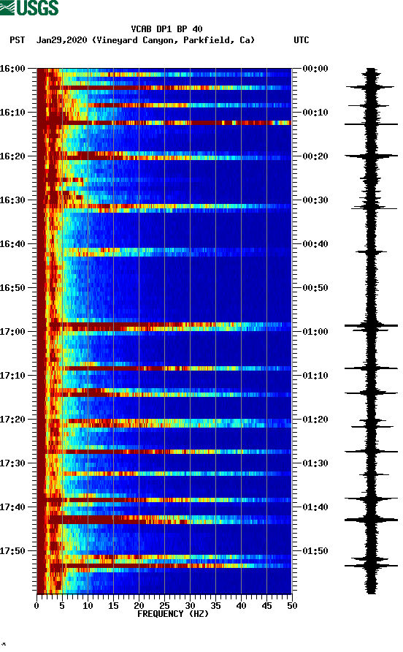Click the '16:20' PST time label
403x652 pixels.
click(12, 156)
